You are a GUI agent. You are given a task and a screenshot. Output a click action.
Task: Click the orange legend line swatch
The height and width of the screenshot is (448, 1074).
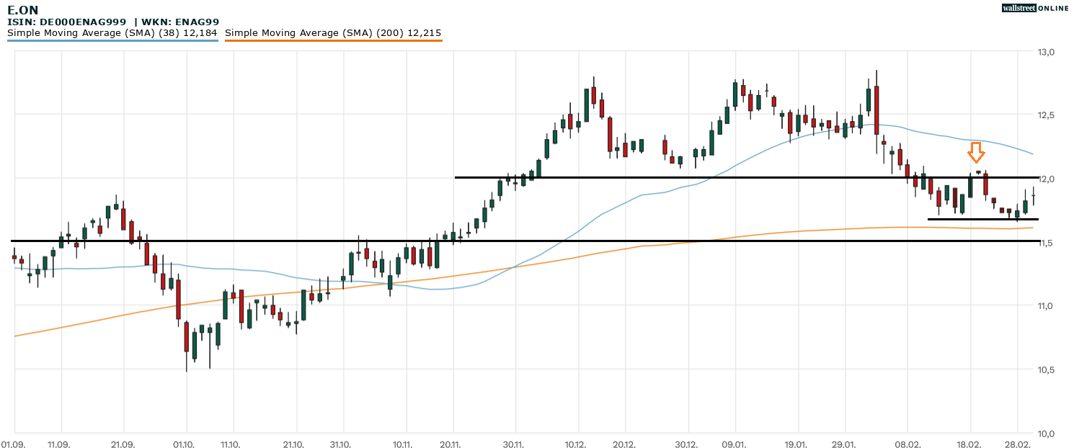click(x=333, y=41)
